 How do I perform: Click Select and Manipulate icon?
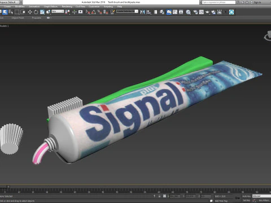coord(75,12)
